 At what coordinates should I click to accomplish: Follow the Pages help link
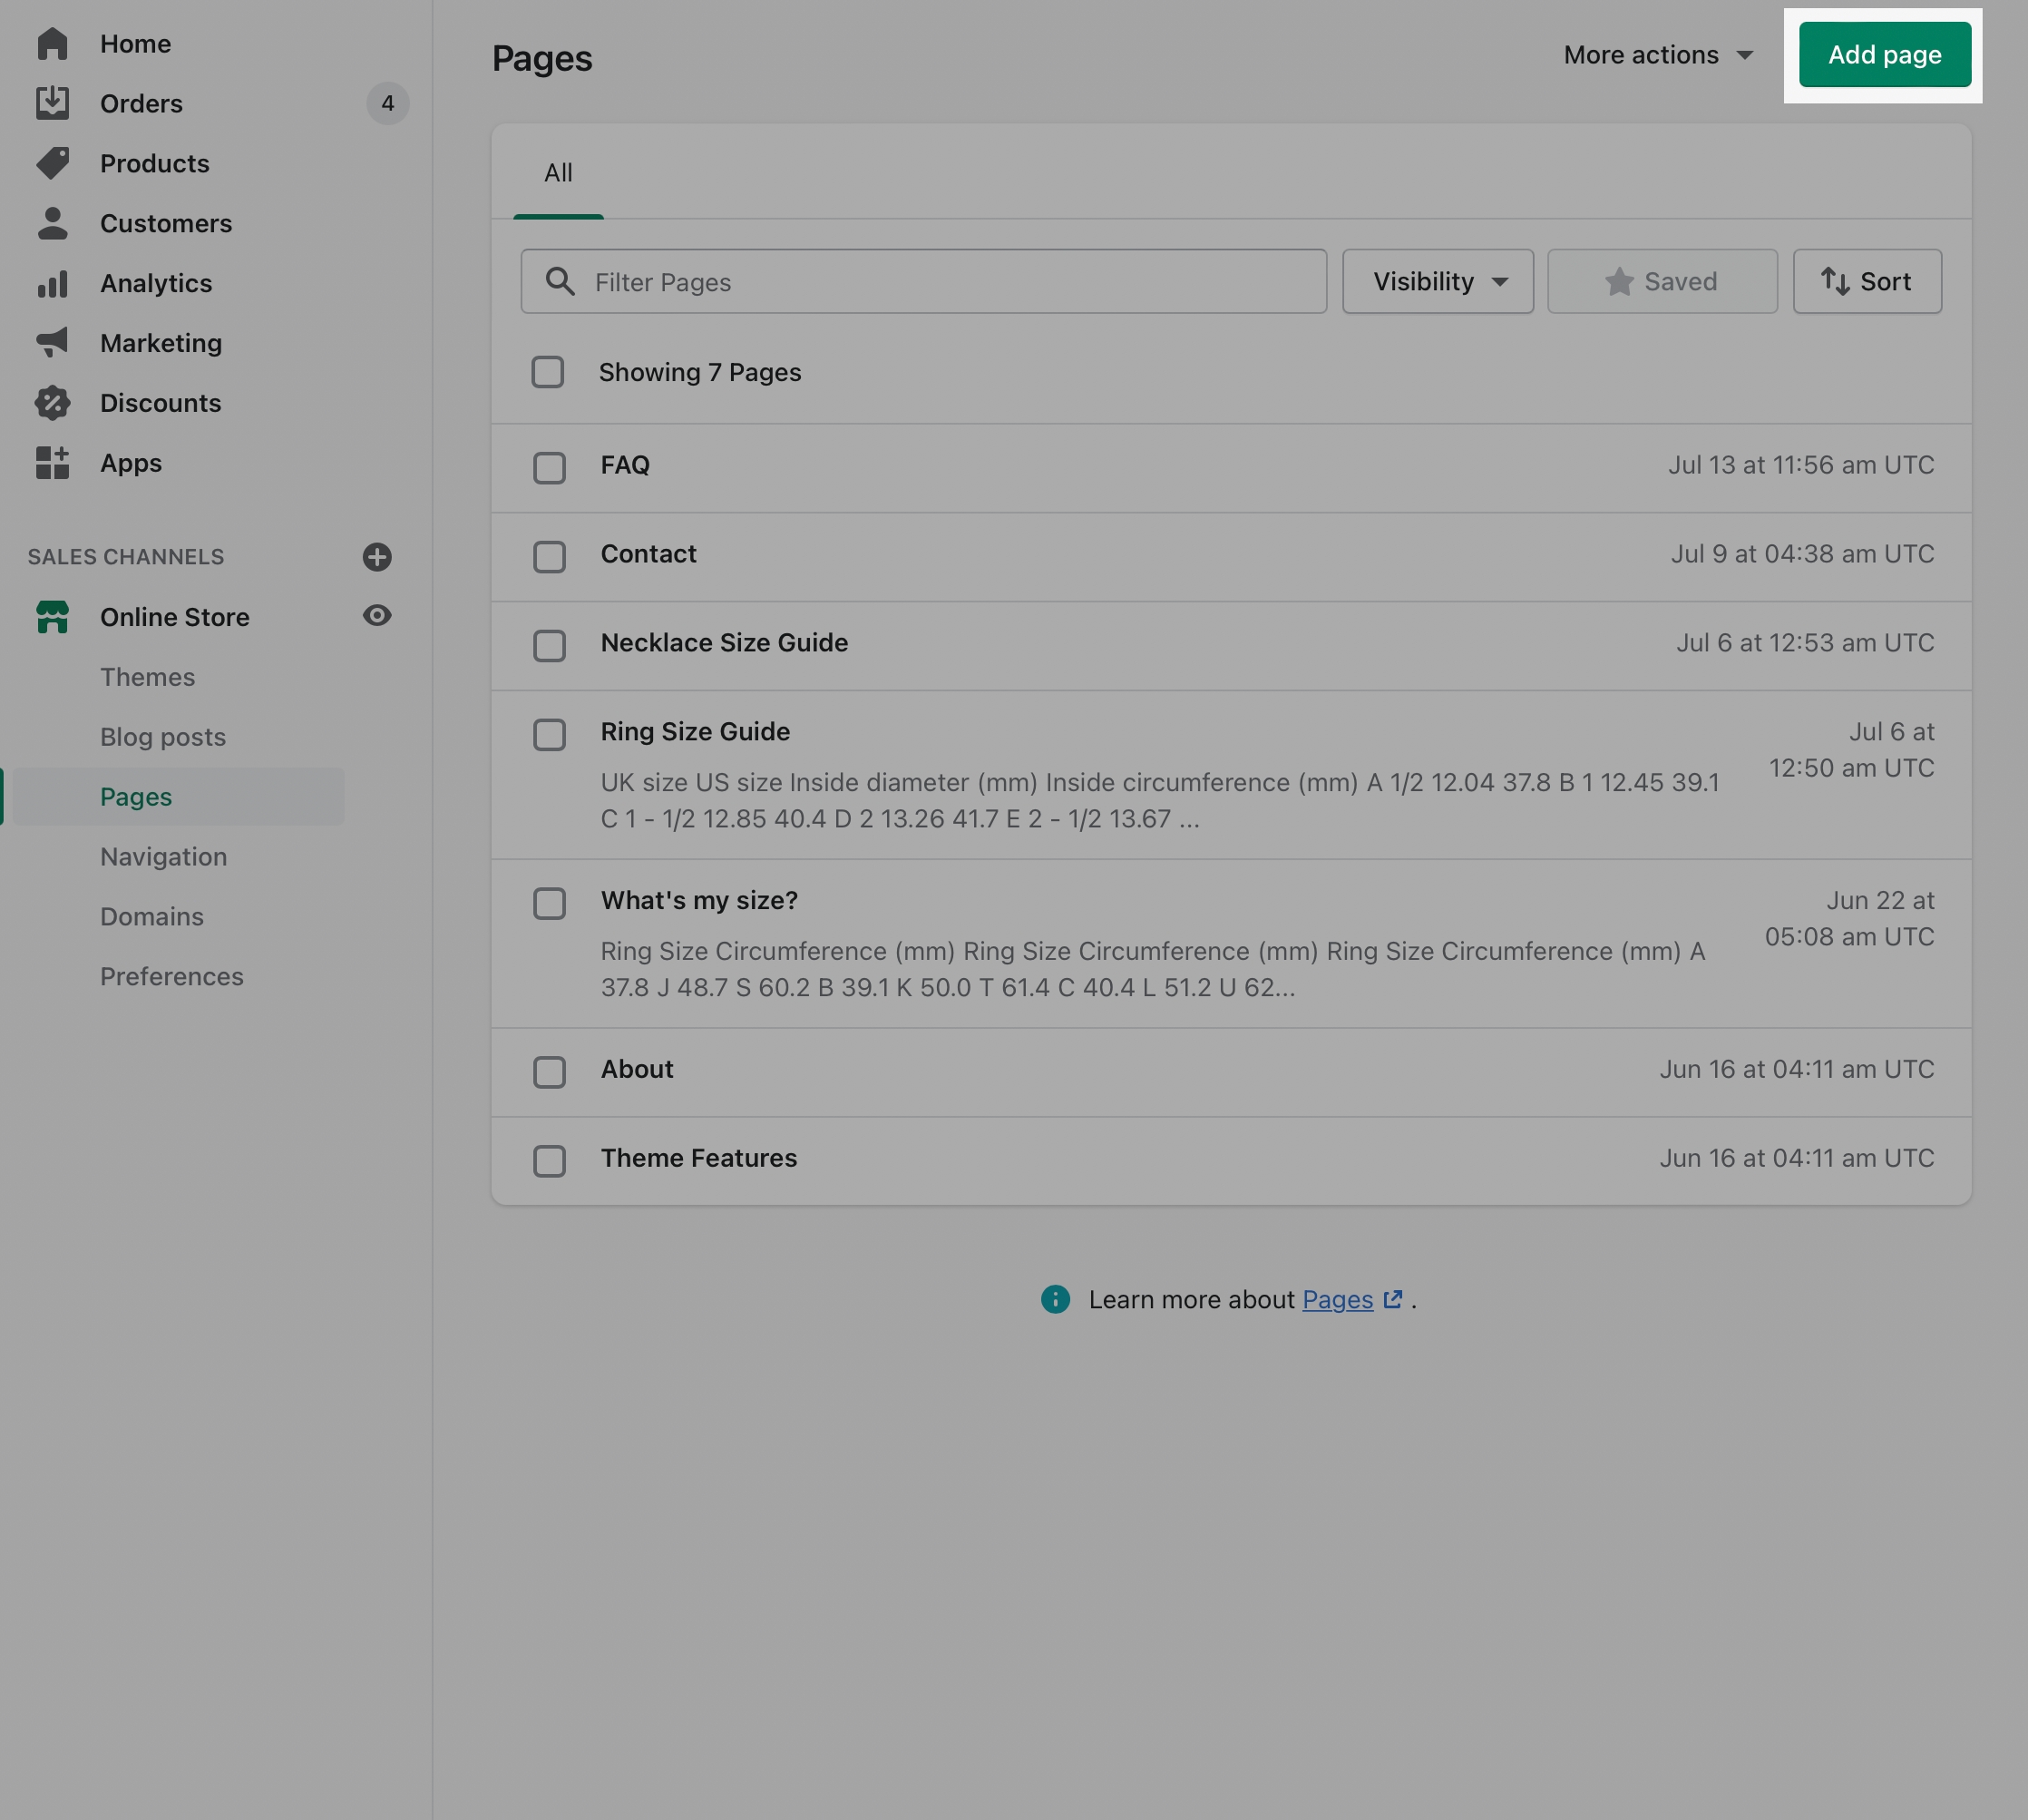[1338, 1300]
